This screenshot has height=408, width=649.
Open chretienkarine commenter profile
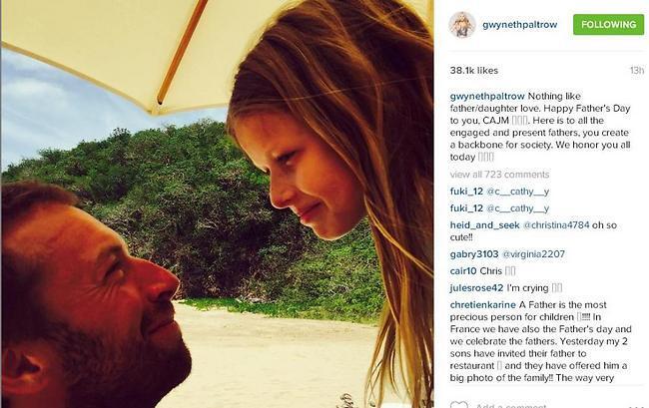click(483, 305)
